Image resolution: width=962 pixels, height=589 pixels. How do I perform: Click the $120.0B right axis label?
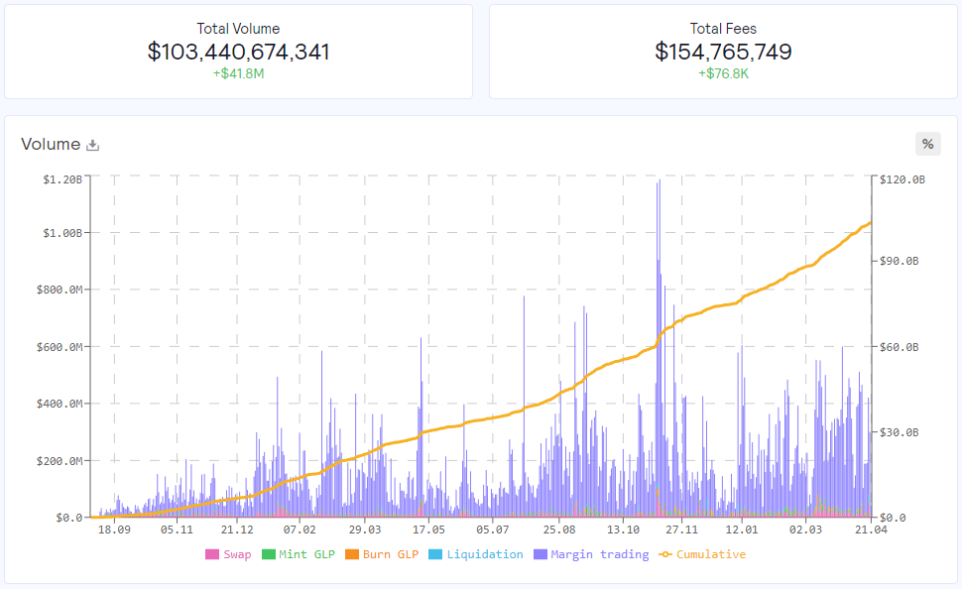902,178
